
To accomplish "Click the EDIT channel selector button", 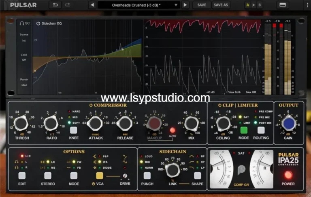I will pos(22,176).
